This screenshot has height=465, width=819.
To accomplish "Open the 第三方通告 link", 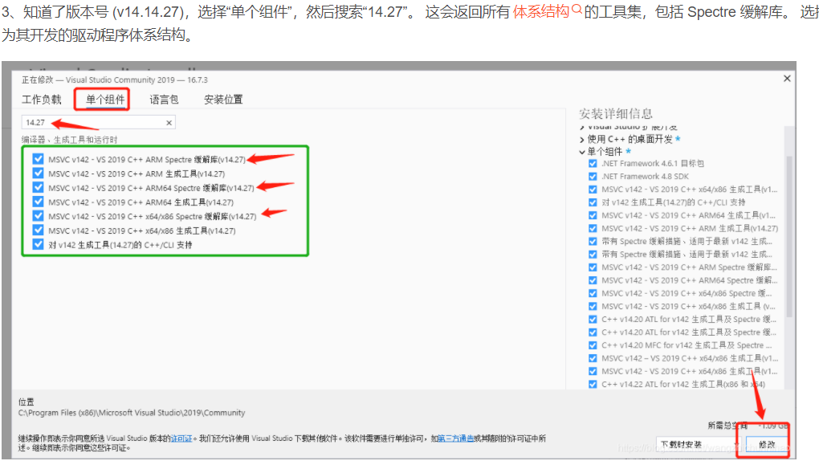I will pyautogui.click(x=455, y=438).
